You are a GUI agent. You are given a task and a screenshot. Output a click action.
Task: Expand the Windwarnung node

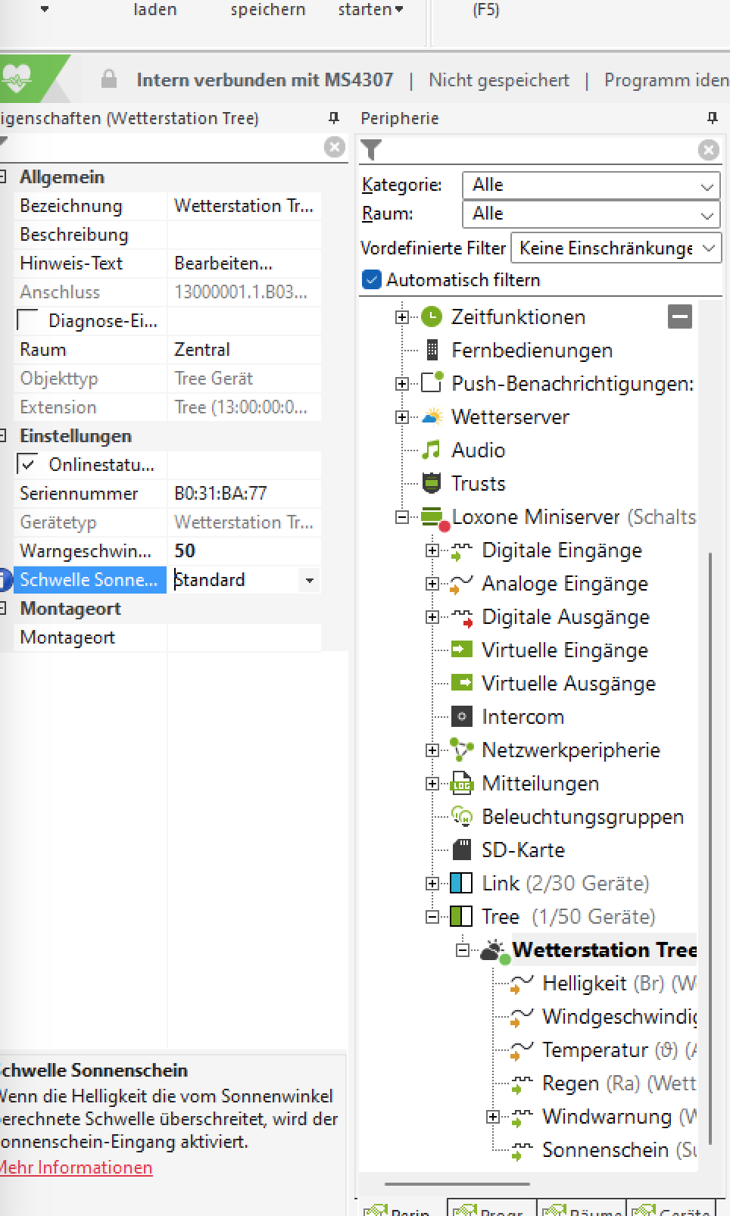(493, 1116)
